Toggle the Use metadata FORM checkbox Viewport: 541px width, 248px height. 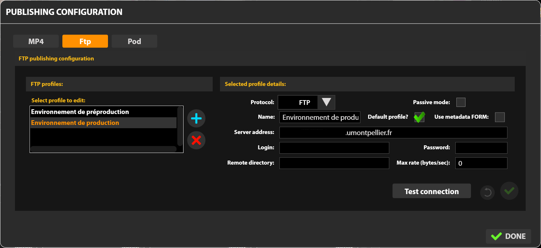[x=499, y=117]
